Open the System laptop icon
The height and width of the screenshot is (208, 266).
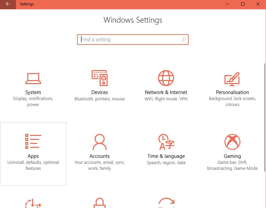[33, 78]
